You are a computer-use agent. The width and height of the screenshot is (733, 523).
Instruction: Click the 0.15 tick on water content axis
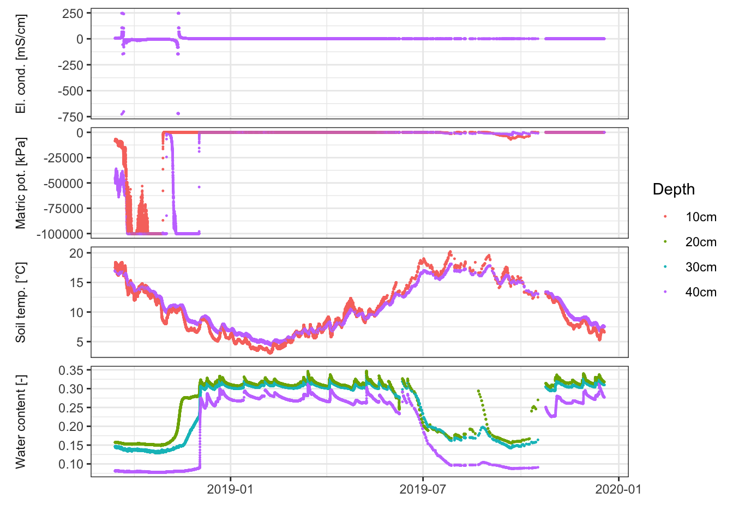71,446
